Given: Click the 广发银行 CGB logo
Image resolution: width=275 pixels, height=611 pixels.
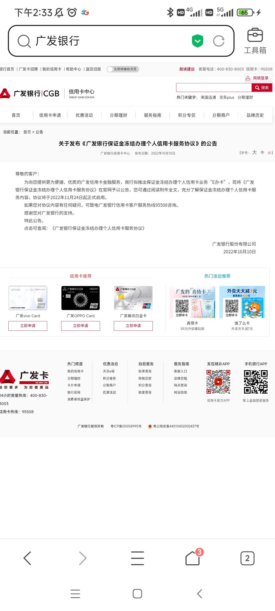Looking at the screenshot, I should point(30,93).
